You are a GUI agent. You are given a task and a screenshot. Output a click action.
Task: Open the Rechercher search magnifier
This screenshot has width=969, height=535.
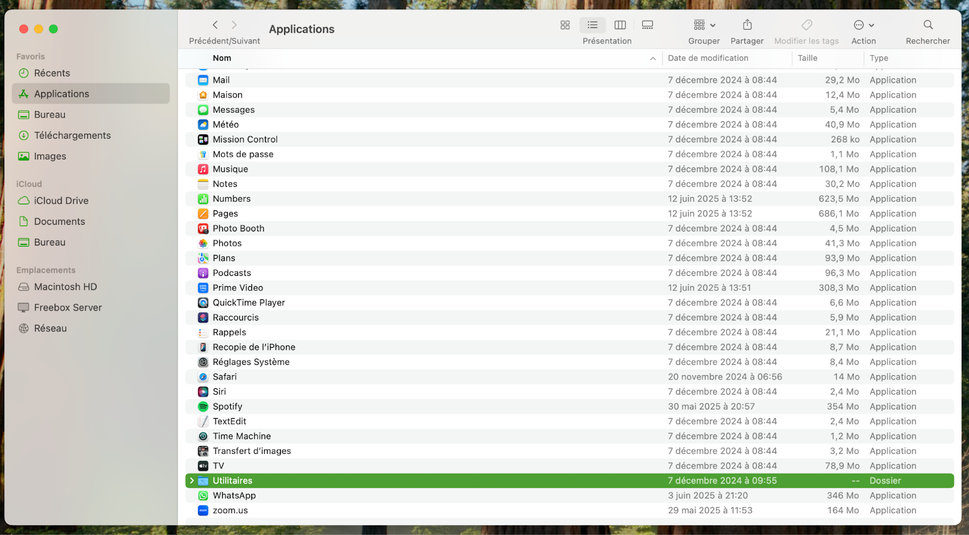[x=928, y=25]
